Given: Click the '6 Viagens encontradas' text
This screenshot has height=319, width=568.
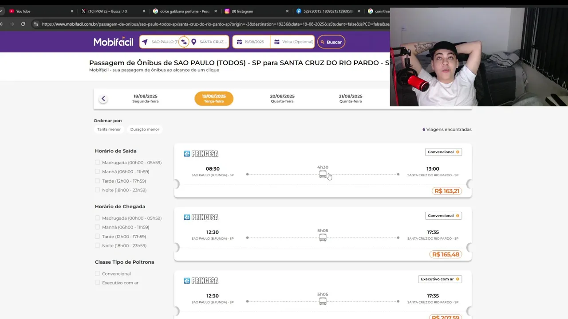Looking at the screenshot, I should coord(447,129).
